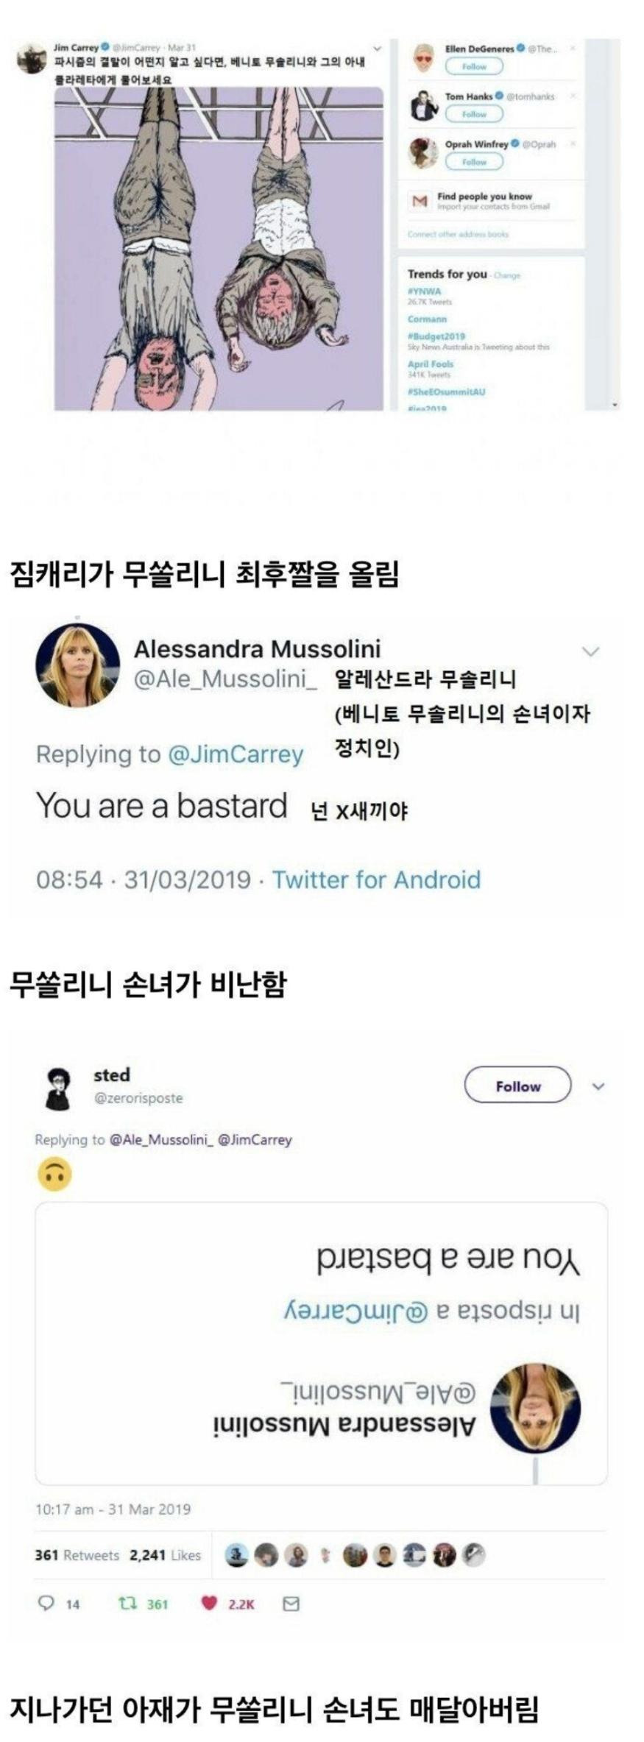This screenshot has width=644, height=1742.
Task: Open the #Budget2019 trend
Action: [x=436, y=336]
